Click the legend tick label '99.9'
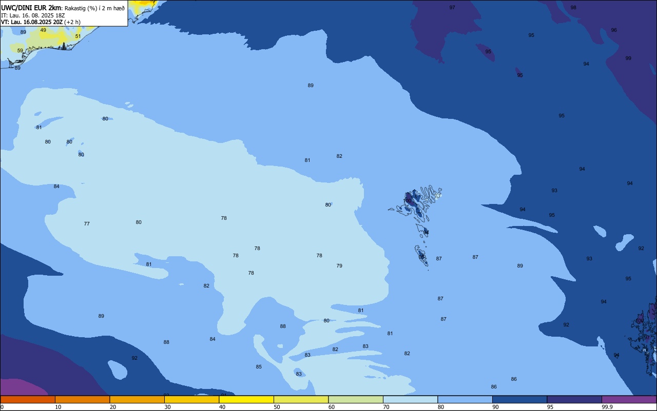Viewport: 657px width, 411px height. (607, 407)
